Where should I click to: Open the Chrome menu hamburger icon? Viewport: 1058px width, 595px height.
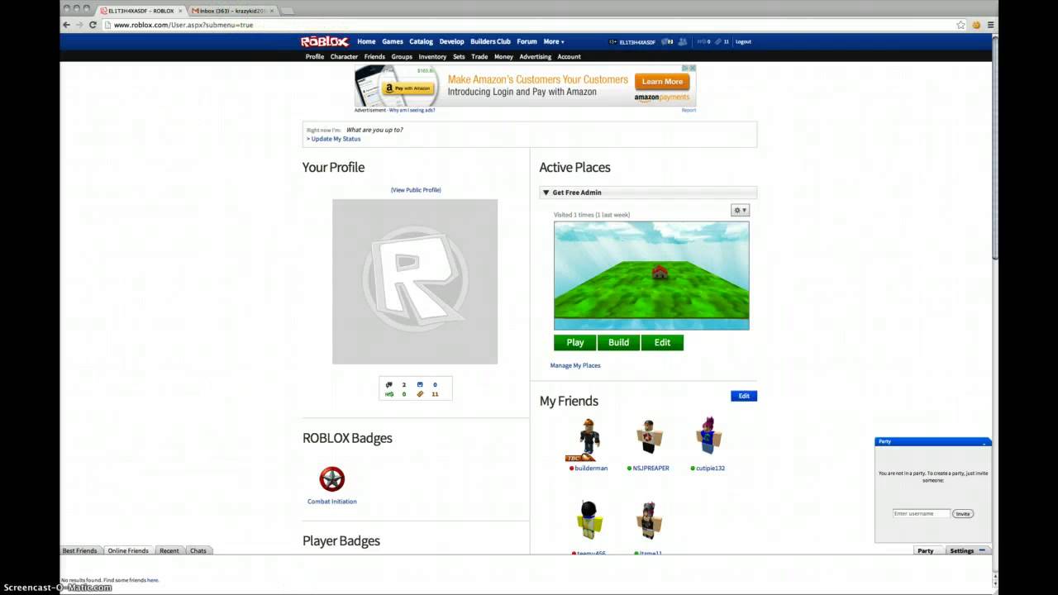(990, 25)
